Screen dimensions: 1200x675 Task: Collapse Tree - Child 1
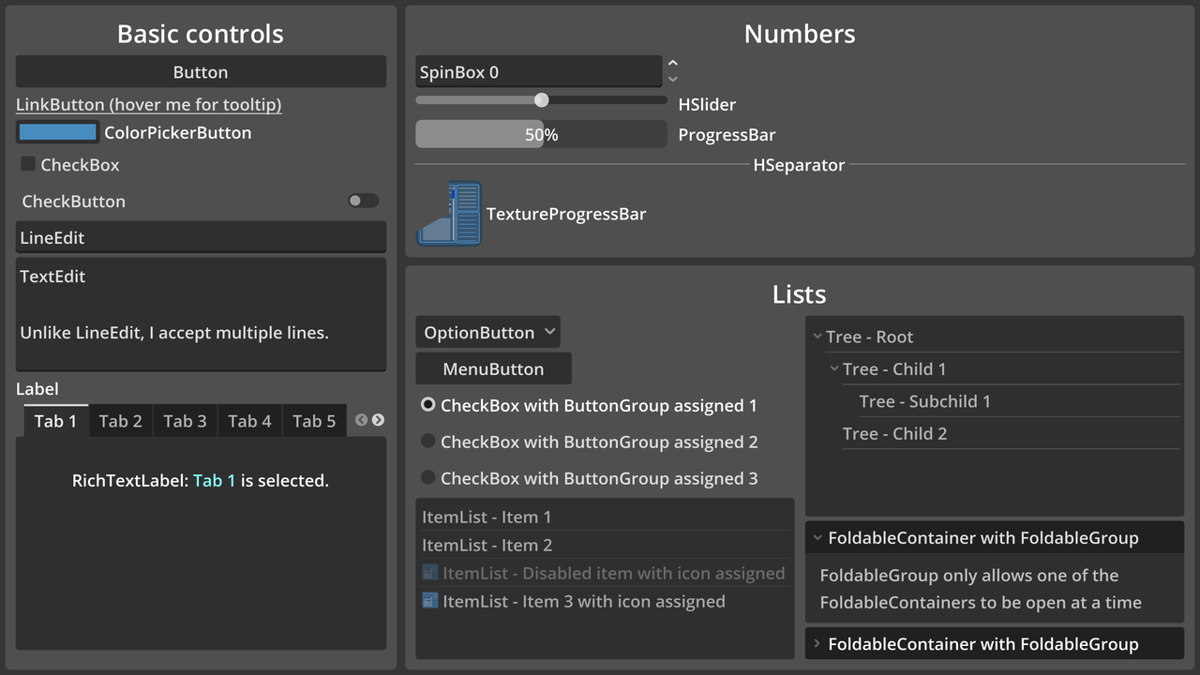pos(834,368)
